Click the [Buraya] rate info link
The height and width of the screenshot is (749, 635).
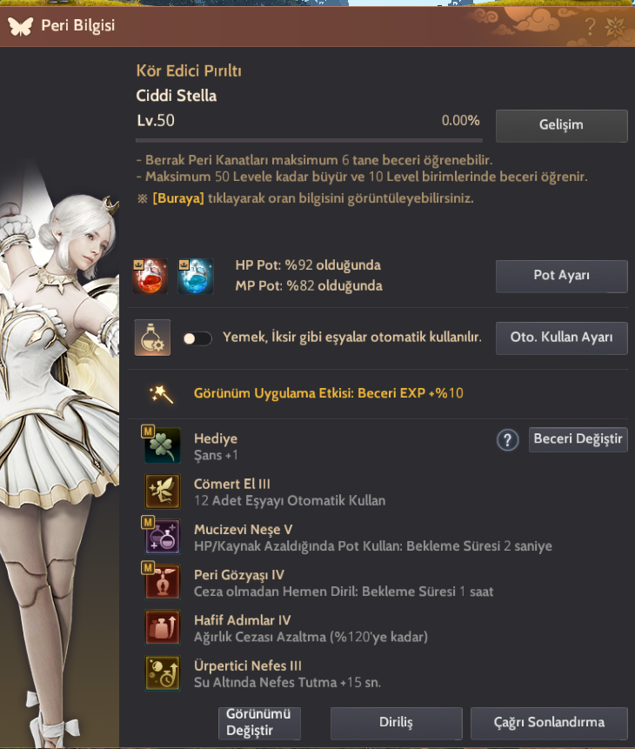click(x=178, y=198)
